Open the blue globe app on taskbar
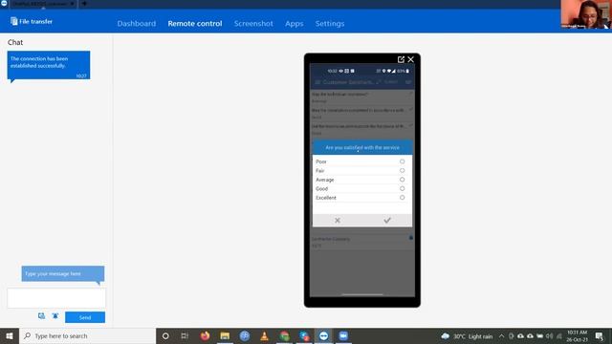The image size is (612, 344). coord(245,335)
